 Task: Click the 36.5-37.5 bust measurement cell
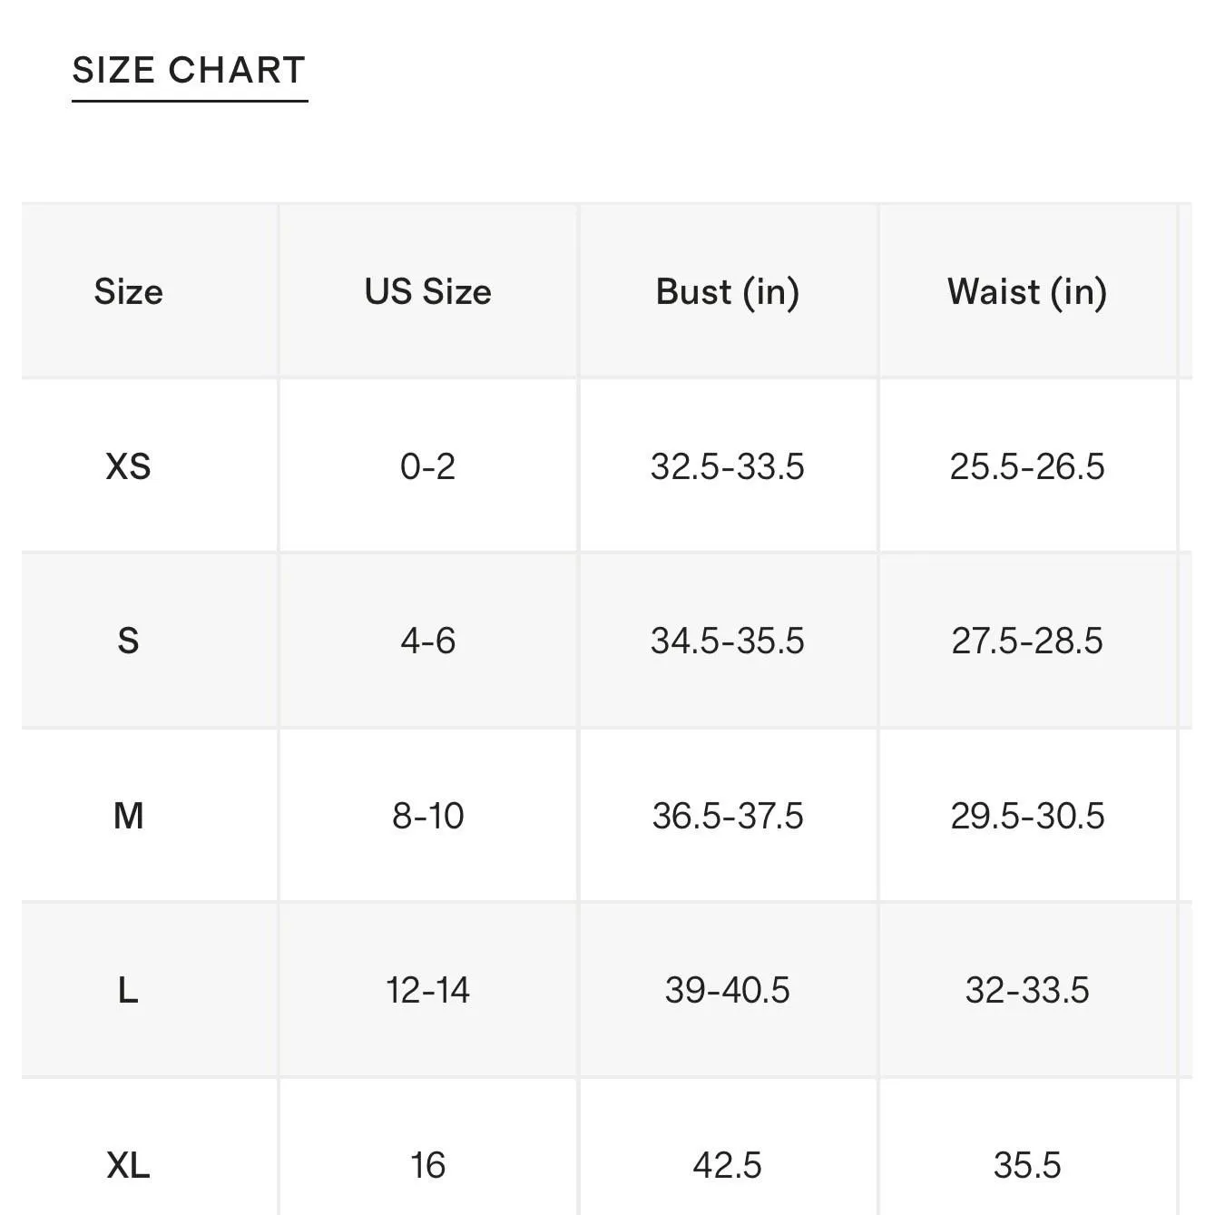click(x=728, y=816)
